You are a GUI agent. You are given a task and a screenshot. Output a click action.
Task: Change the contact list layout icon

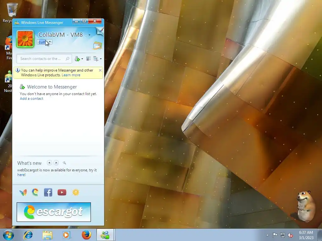coord(88,59)
